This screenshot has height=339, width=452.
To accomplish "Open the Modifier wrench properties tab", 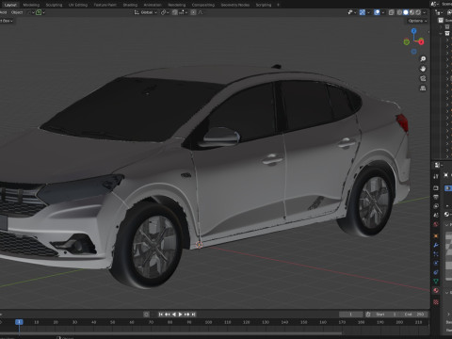I will (x=436, y=245).
